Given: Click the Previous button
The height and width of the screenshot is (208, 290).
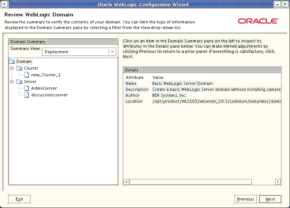Looking at the screenshot, I should click(245, 199).
